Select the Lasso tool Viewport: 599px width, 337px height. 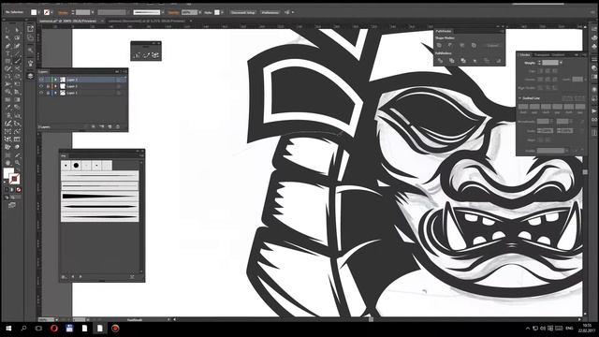pyautogui.click(x=17, y=37)
